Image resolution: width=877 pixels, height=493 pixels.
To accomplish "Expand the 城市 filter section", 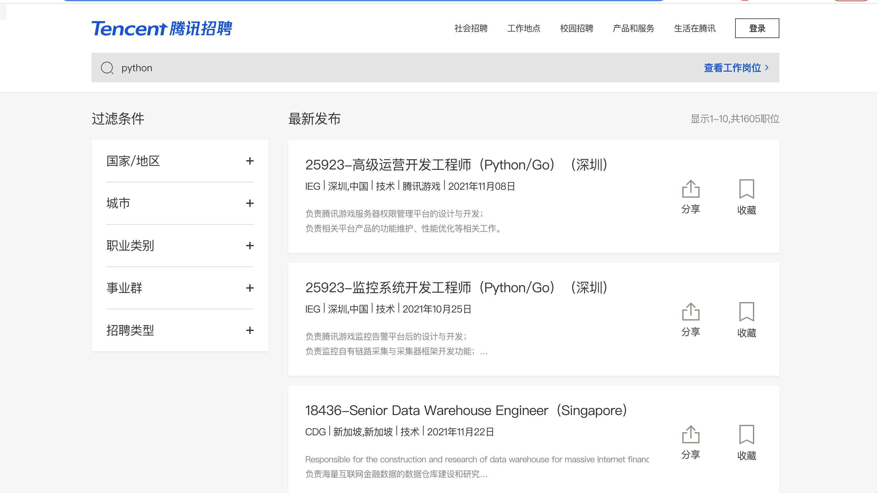I will tap(250, 203).
